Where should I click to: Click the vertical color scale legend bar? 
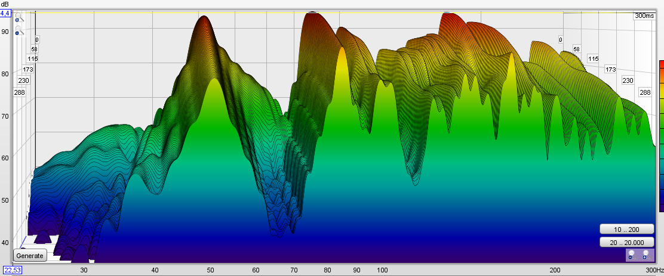pos(661,136)
